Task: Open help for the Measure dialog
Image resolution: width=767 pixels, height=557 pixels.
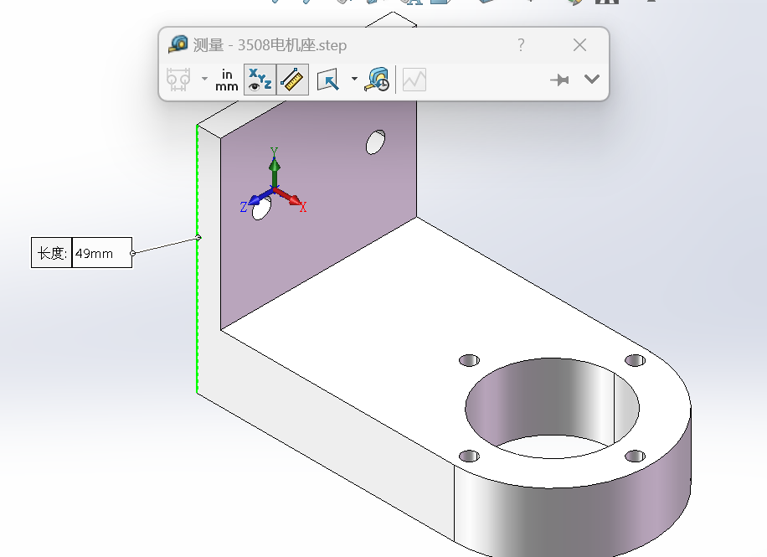Action: click(521, 45)
